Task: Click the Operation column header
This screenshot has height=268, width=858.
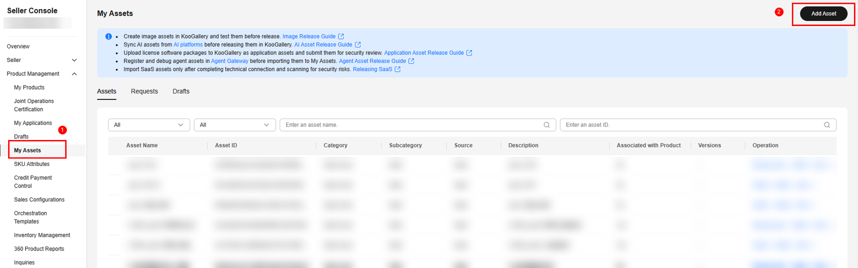Action: 765,145
